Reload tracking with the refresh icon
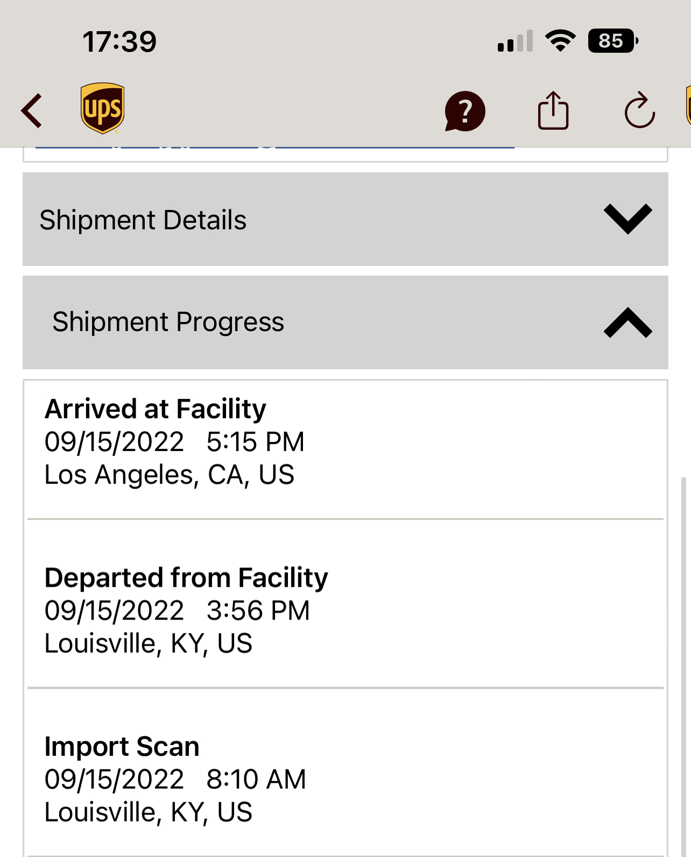This screenshot has height=857, width=691. [639, 111]
